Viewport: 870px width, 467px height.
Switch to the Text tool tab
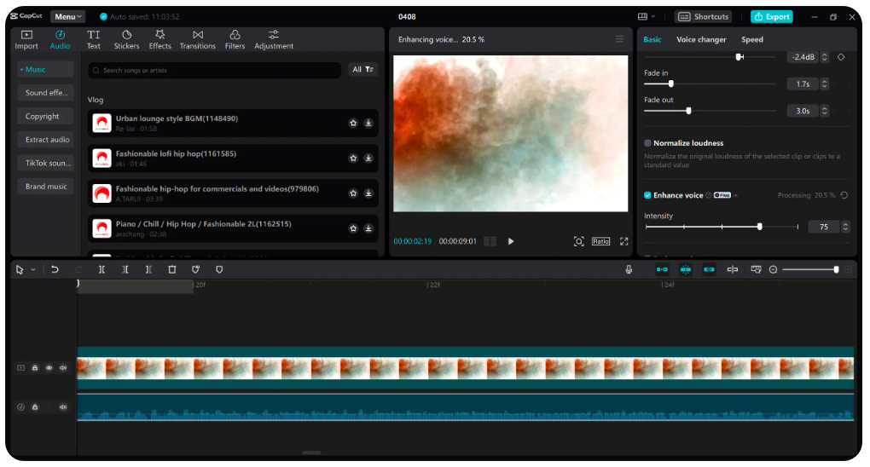click(93, 40)
